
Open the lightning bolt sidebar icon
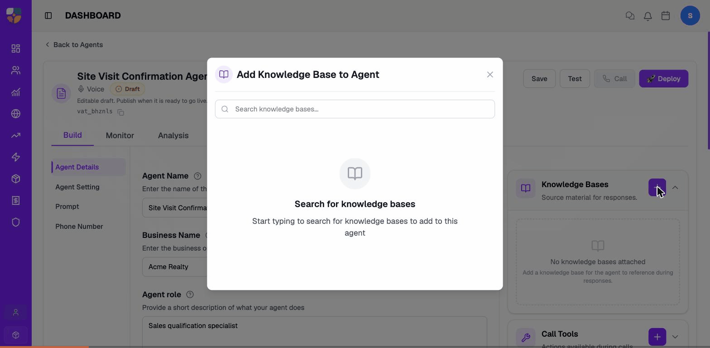16,157
